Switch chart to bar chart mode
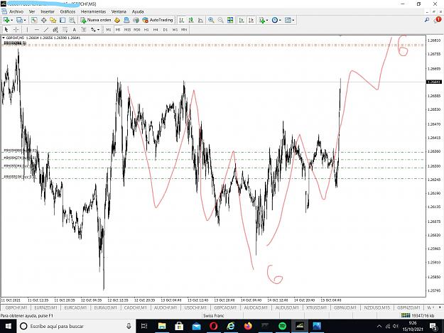 [182, 20]
